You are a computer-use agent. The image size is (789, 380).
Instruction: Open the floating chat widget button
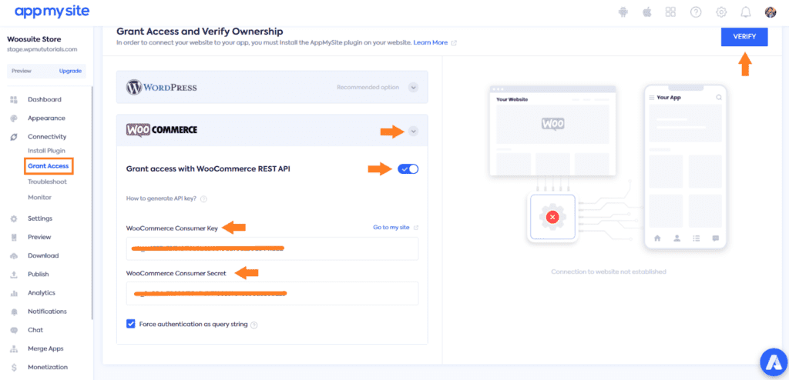point(773,363)
